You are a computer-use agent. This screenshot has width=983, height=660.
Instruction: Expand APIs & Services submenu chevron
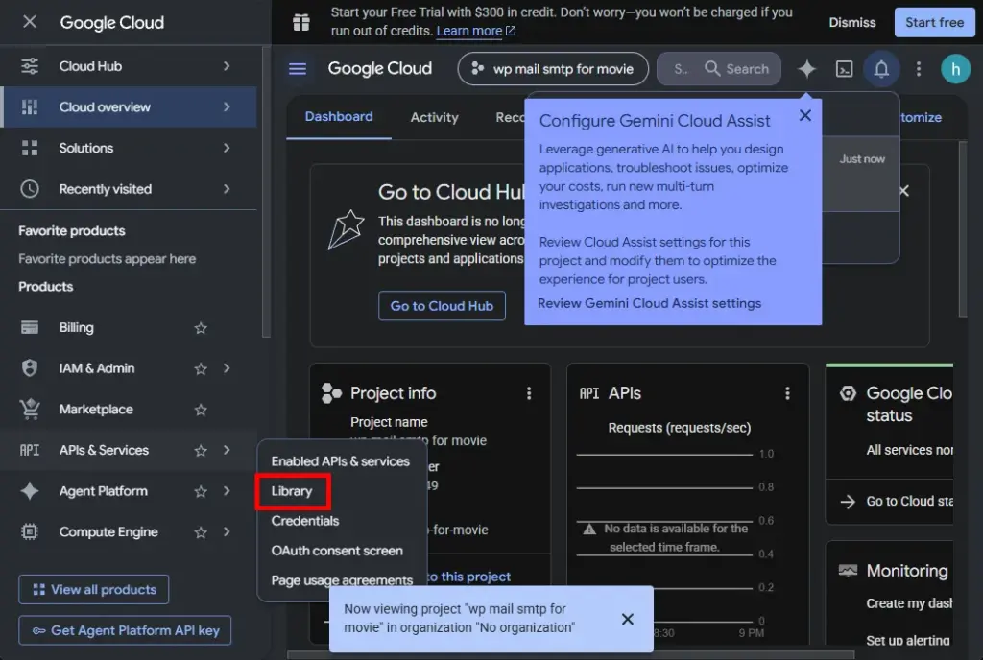(227, 450)
